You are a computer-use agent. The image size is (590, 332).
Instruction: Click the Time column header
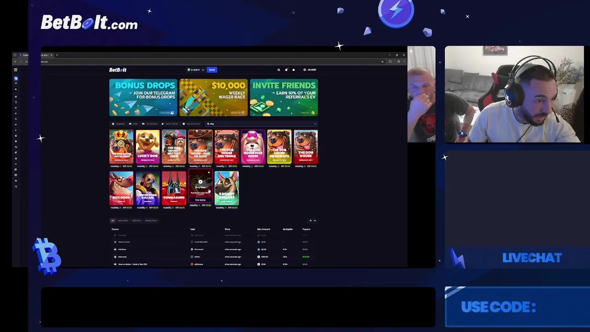click(227, 229)
